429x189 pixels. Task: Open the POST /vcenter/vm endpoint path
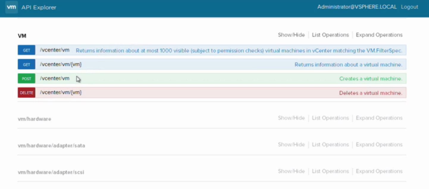55,78
